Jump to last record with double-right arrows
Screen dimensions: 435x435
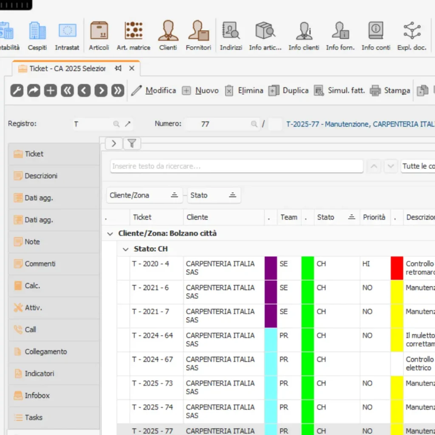[x=118, y=91]
